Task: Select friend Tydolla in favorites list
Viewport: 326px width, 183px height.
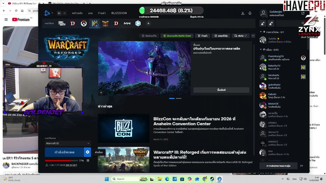Action: coord(282,40)
